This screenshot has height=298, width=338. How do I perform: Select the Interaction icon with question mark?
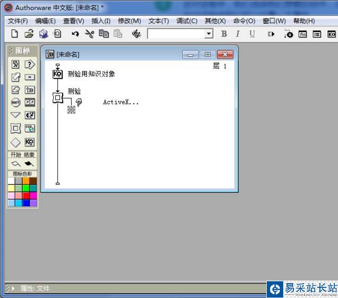click(30, 64)
